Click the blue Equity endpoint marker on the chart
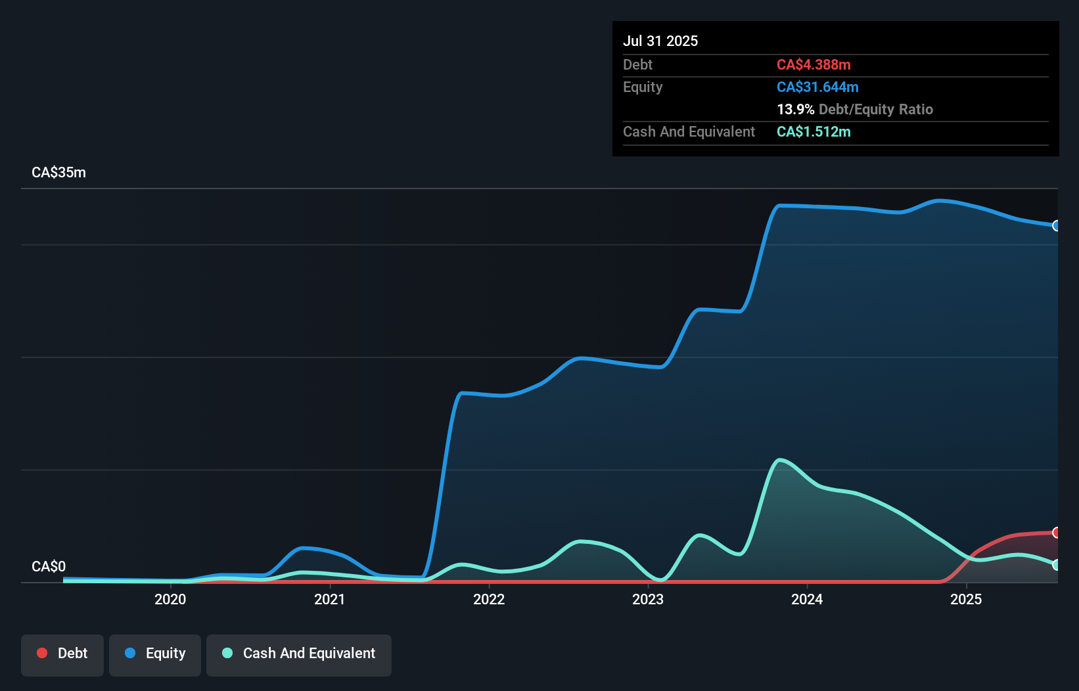The image size is (1079, 691). pos(1057,225)
